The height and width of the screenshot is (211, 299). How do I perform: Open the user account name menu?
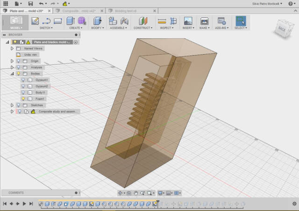(x=267, y=4)
